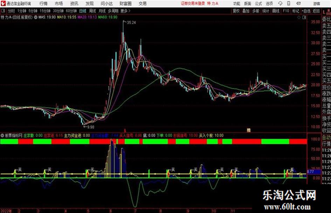Click the 2022年 timeline label

[6, 211]
